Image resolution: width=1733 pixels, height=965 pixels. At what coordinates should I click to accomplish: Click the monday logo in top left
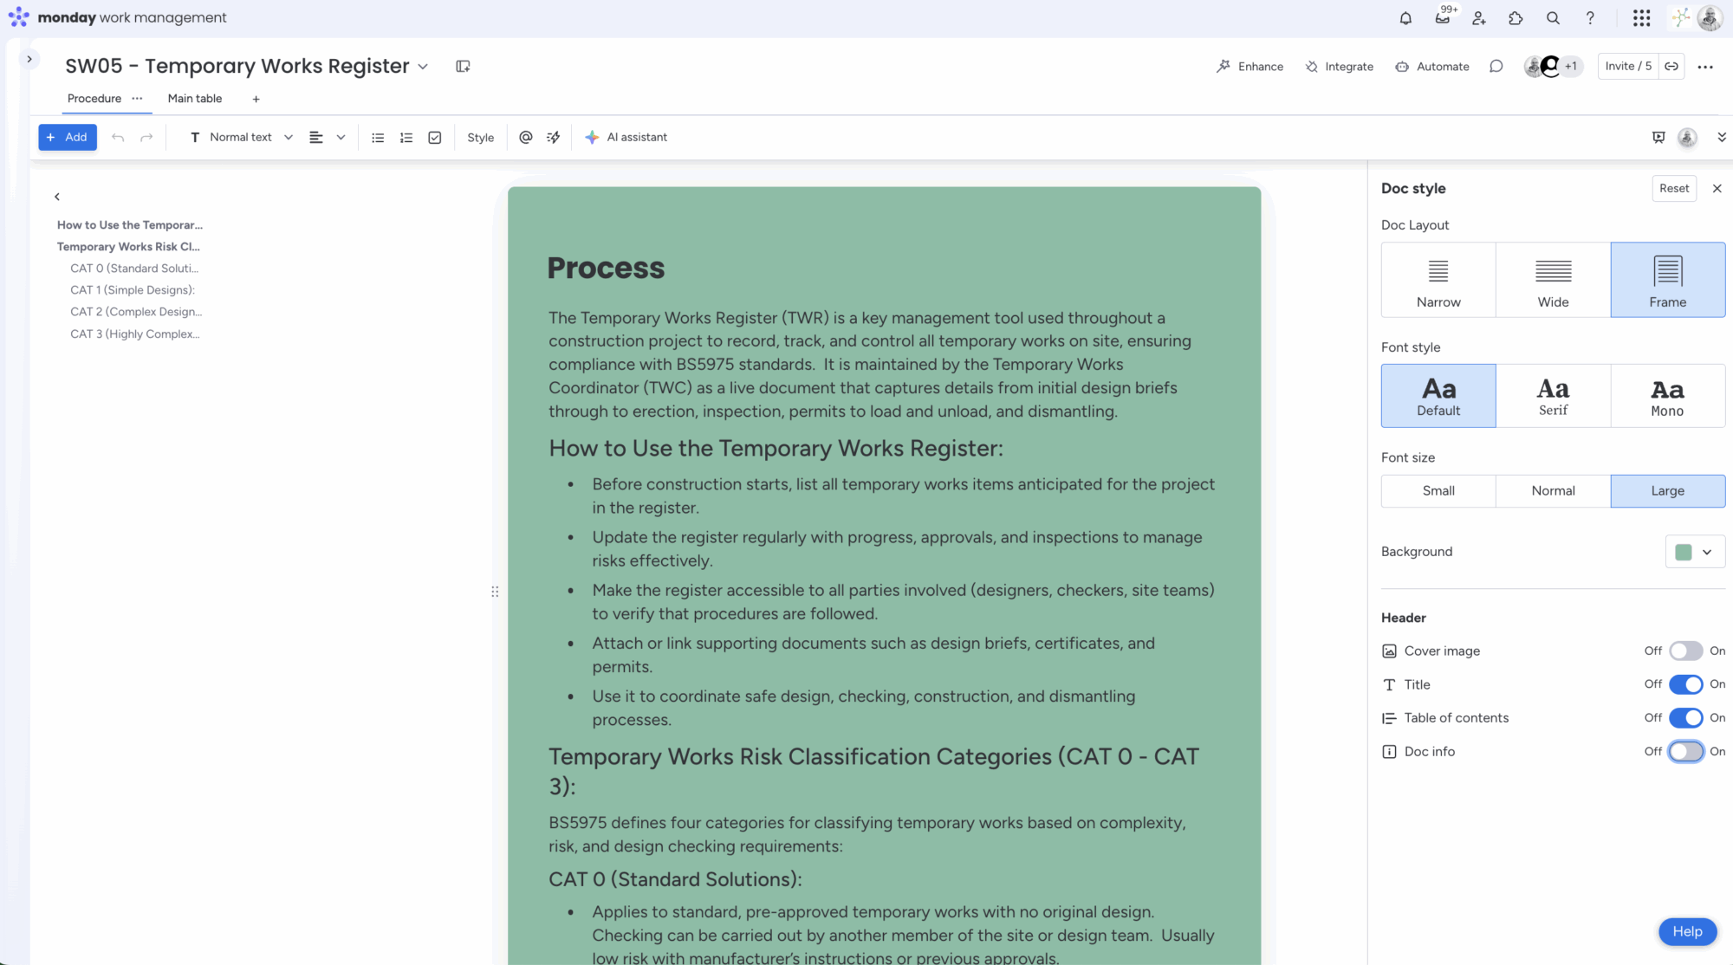18,17
